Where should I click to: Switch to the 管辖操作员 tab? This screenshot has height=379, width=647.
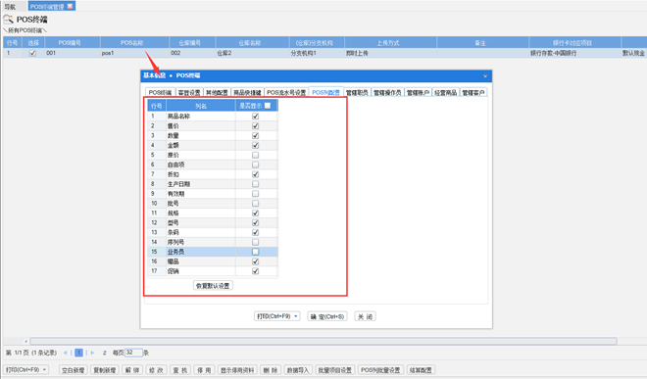click(x=387, y=93)
